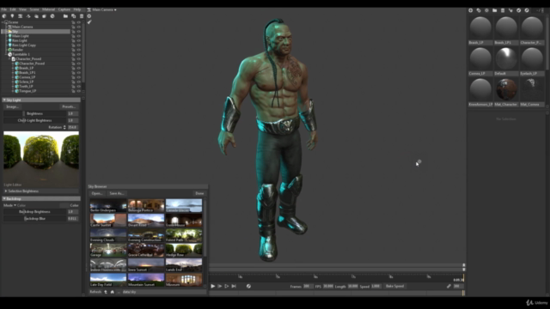Toggle the lock for Render object
The width and height of the screenshot is (550, 309).
pyautogui.click(x=73, y=50)
